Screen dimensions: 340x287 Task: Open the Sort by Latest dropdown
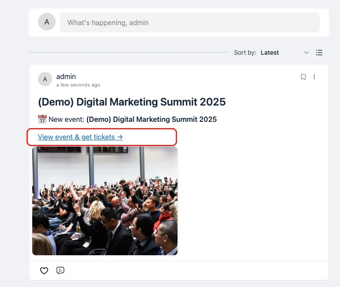pos(285,53)
